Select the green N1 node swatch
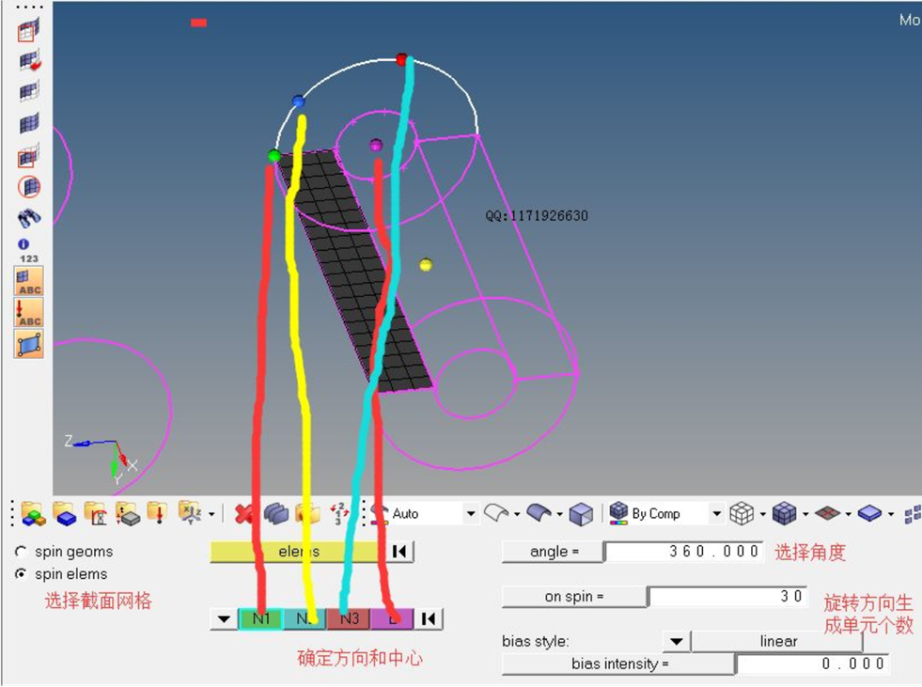The image size is (922, 687). point(260,618)
